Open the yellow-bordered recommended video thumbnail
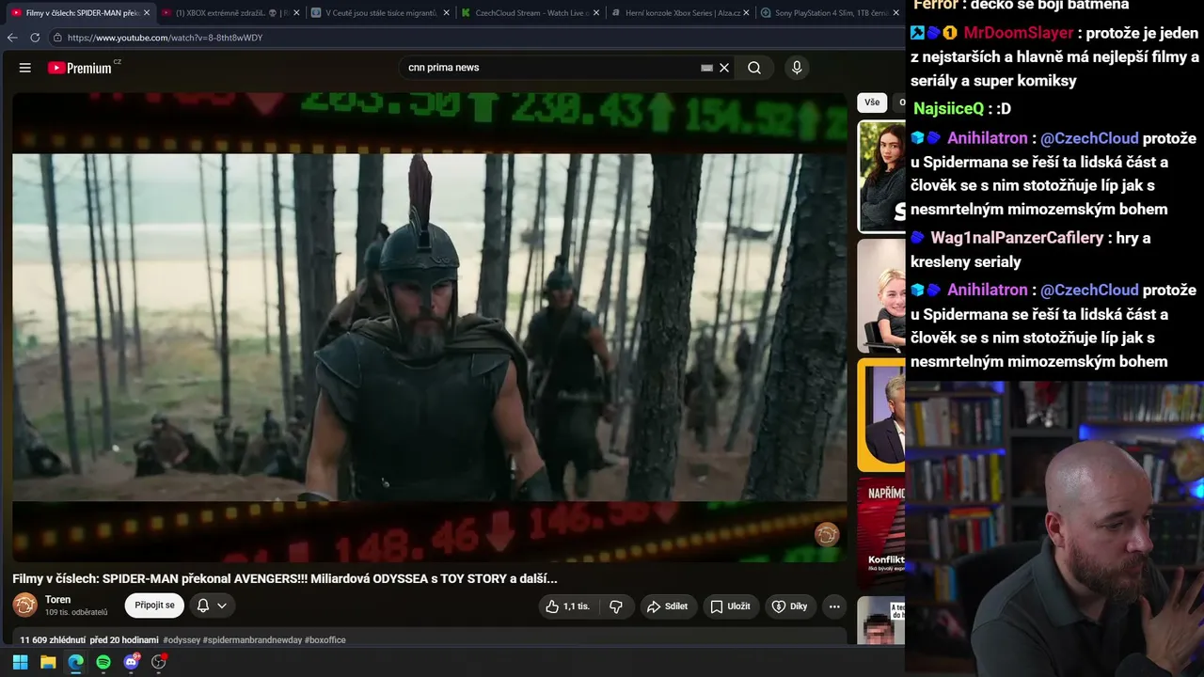The width and height of the screenshot is (1204, 677). coord(881,415)
